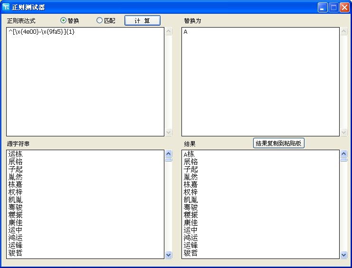Image resolution: width=352 pixels, height=268 pixels.
Task: Click line 胤然 in the result box
Action: coord(191,177)
